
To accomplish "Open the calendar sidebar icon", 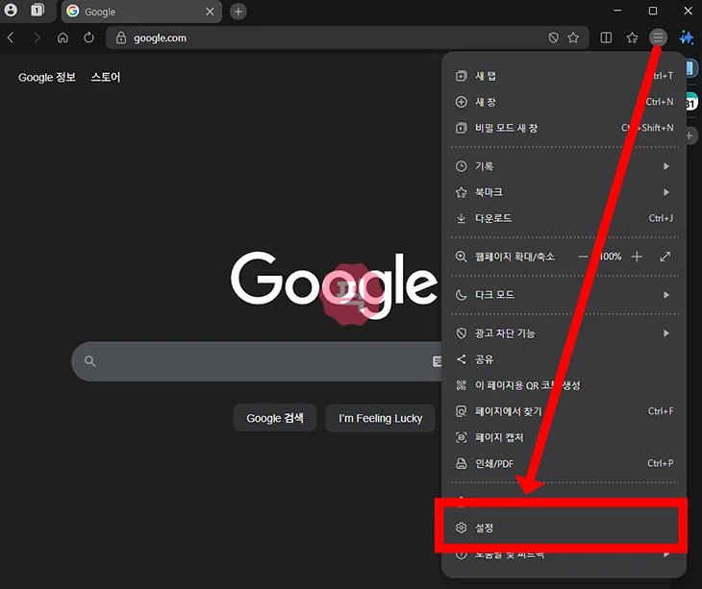I will 690,103.
